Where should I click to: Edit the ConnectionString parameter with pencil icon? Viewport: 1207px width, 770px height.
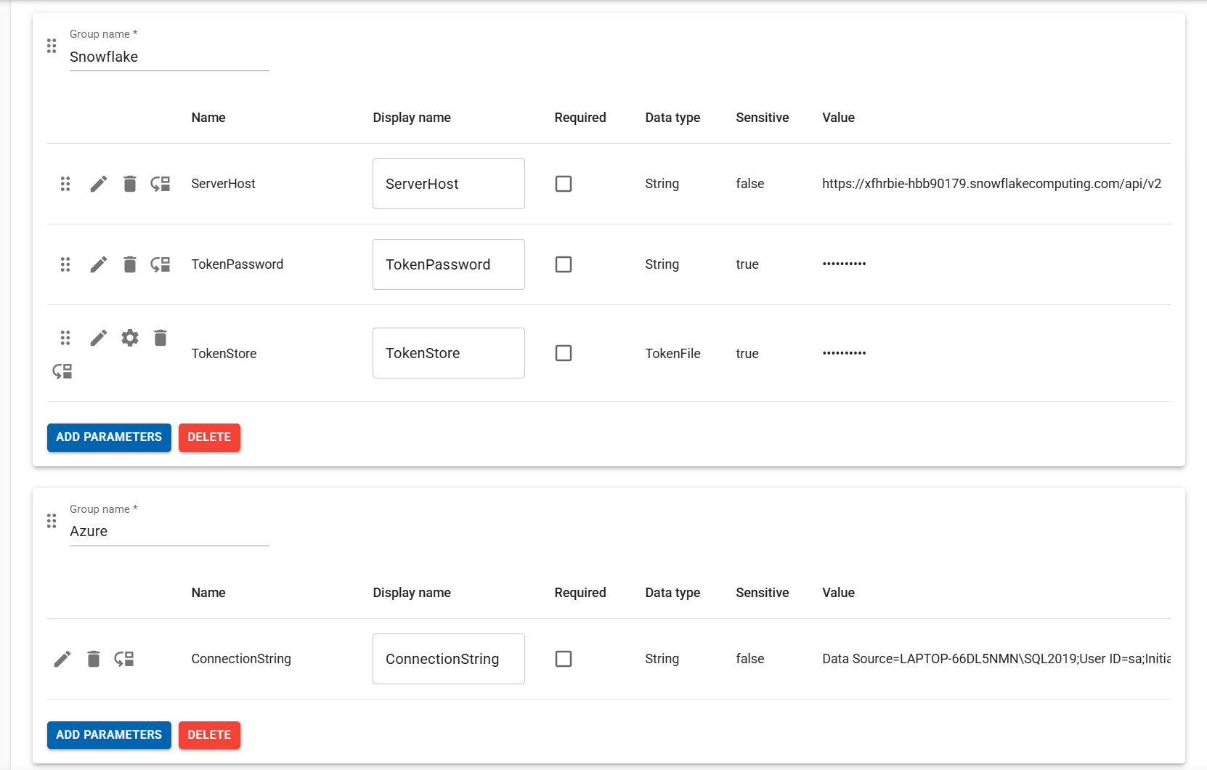62,659
